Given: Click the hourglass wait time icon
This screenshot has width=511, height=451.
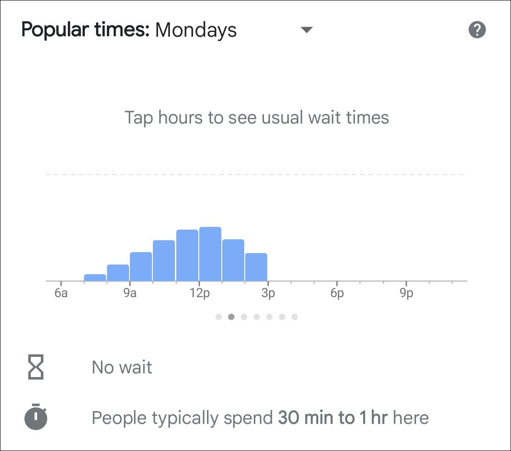Looking at the screenshot, I should tap(35, 367).
